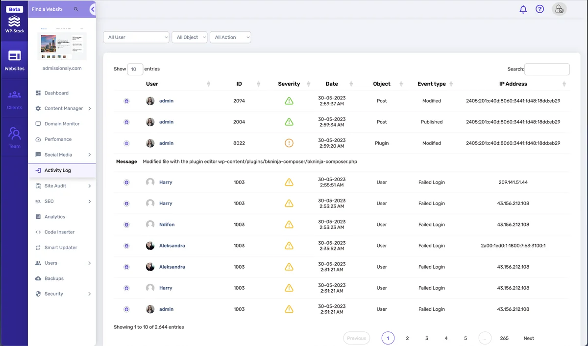Image resolution: width=588 pixels, height=346 pixels.
Task: Open the notifications bell icon
Action: [523, 9]
